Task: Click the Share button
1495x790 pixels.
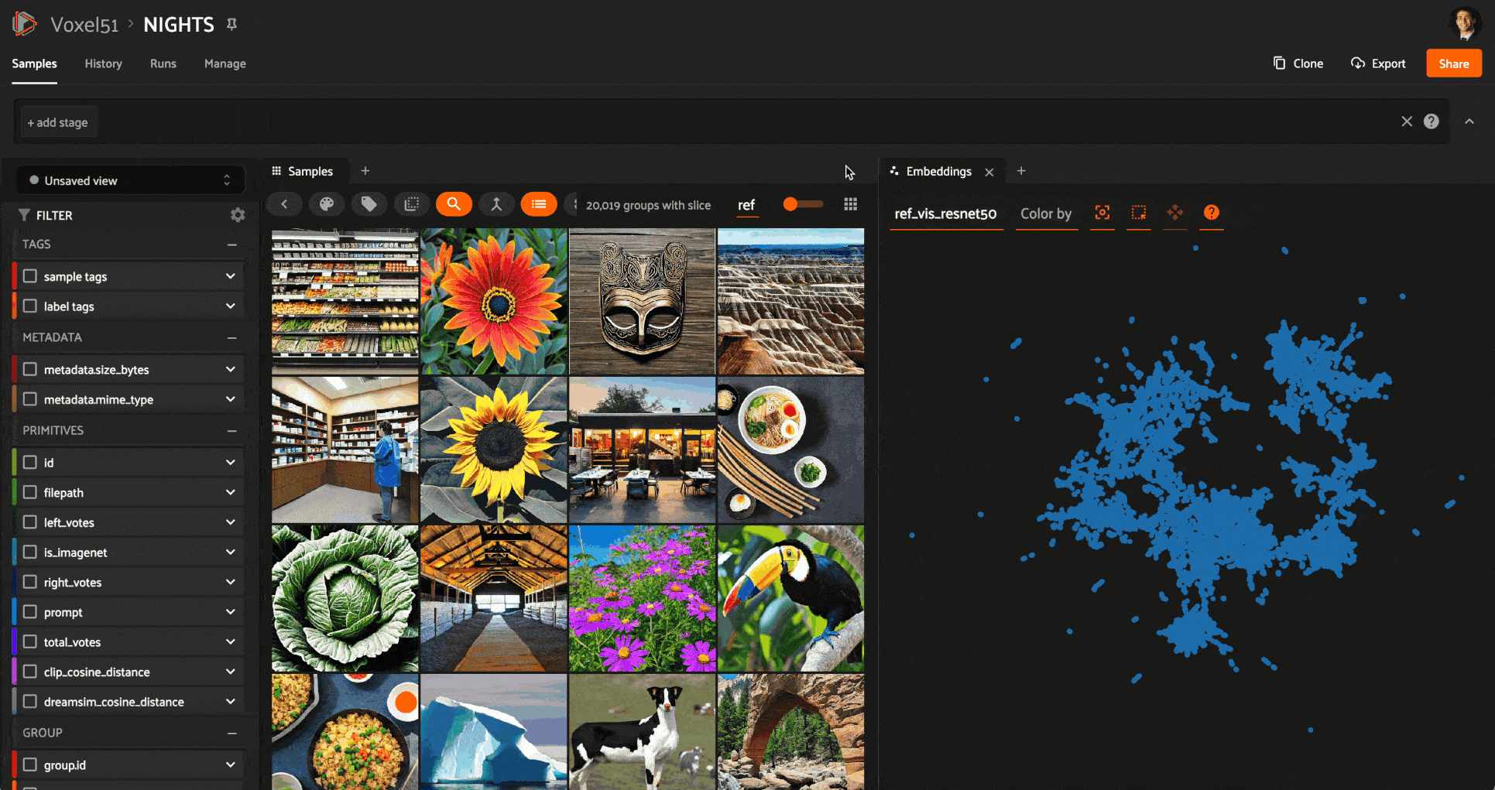Action: click(x=1454, y=63)
